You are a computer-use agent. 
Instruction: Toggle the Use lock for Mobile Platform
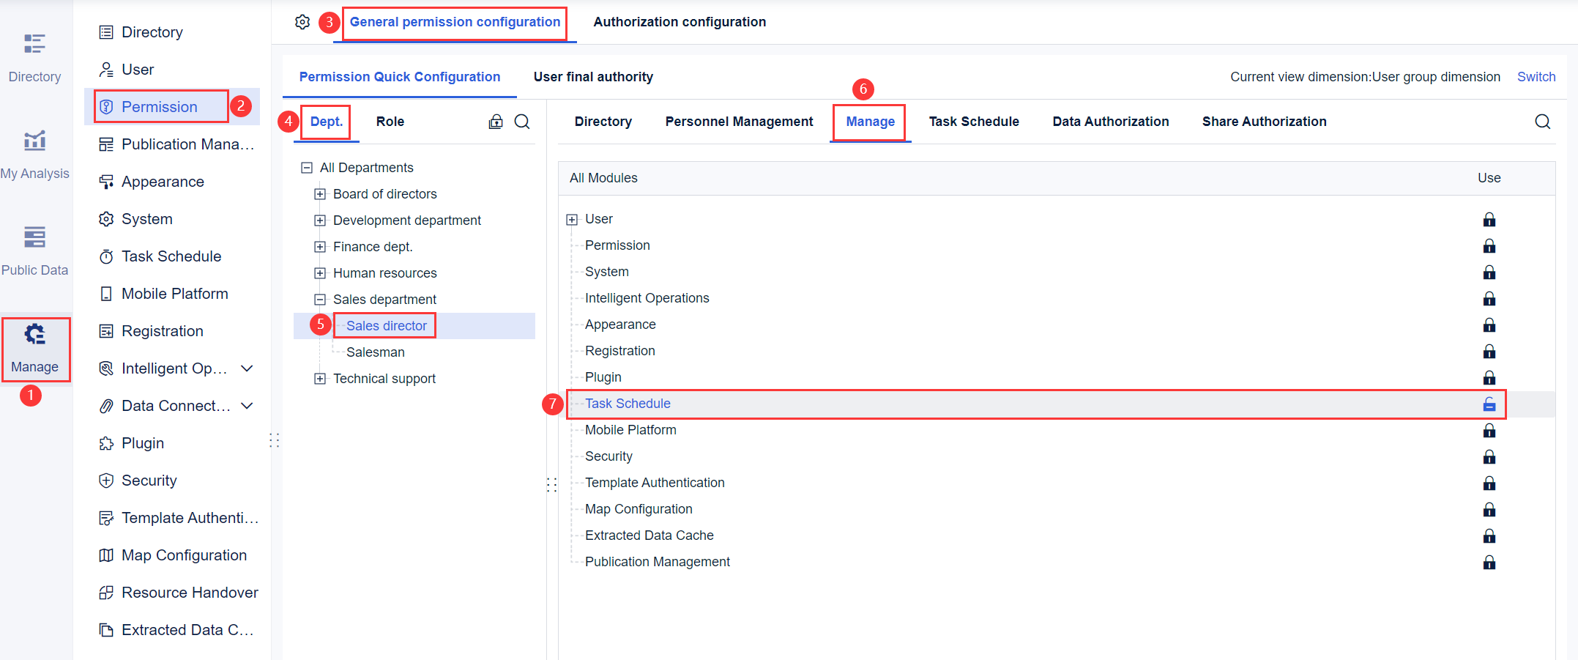[1489, 430]
